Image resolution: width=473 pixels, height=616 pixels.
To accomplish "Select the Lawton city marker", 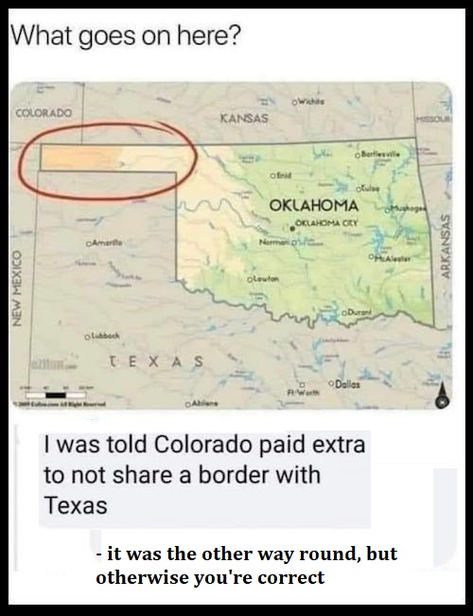I will [x=249, y=280].
